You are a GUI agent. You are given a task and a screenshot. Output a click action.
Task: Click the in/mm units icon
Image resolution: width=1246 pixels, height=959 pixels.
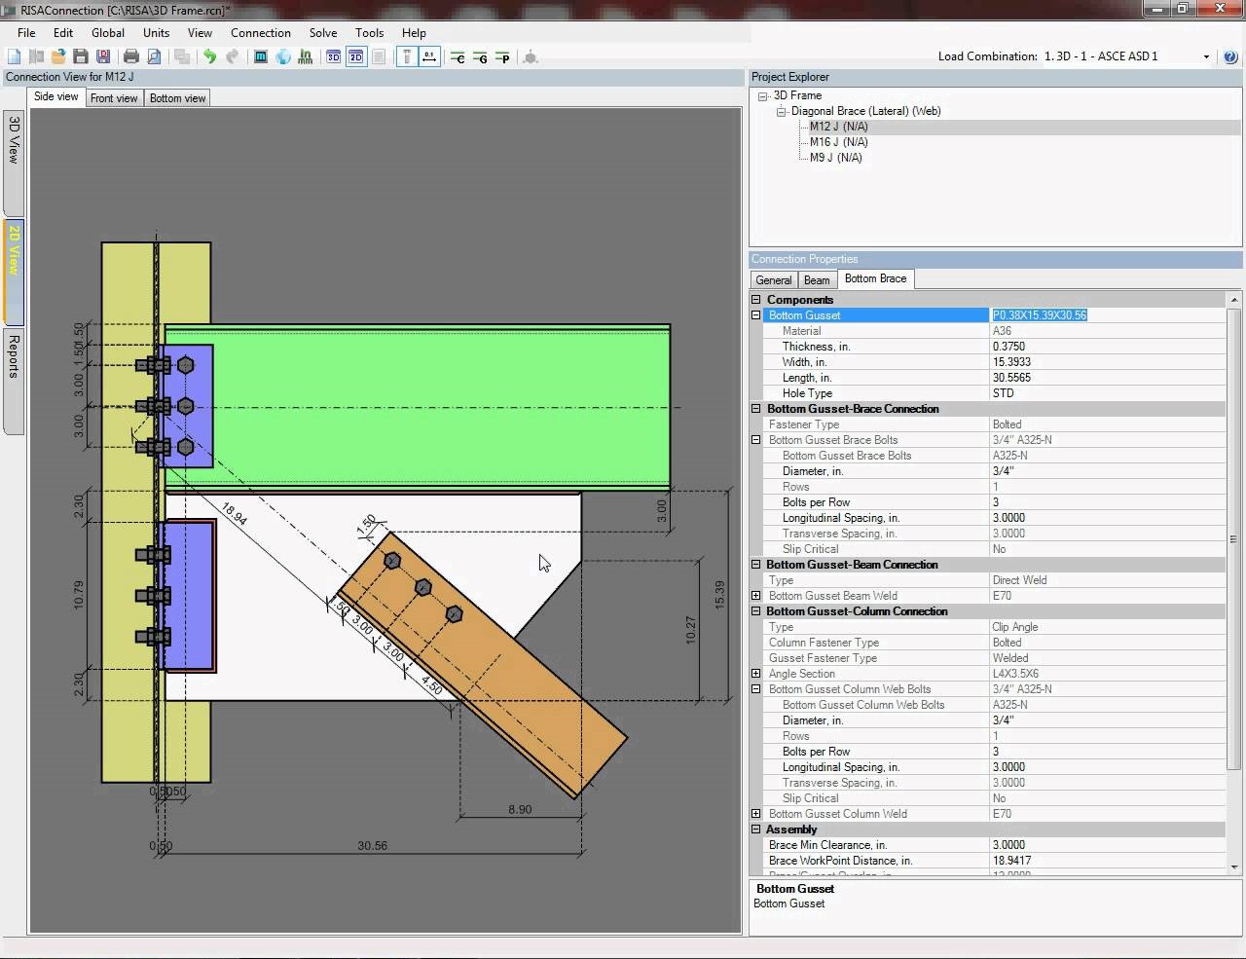(306, 57)
